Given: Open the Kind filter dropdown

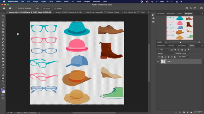Looking at the screenshot, I should [x=163, y=50].
